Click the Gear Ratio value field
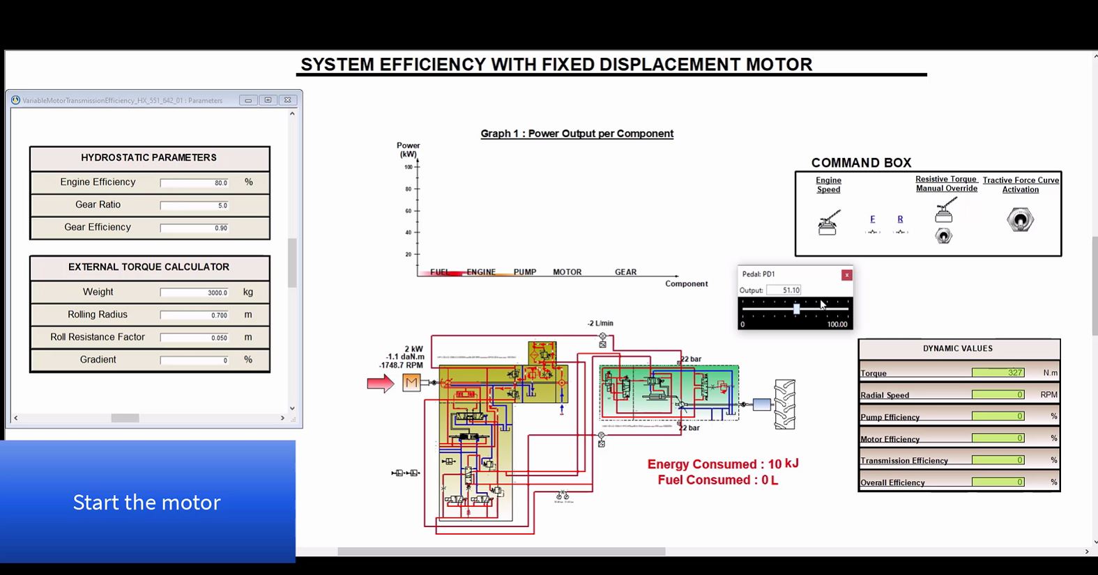 195,205
